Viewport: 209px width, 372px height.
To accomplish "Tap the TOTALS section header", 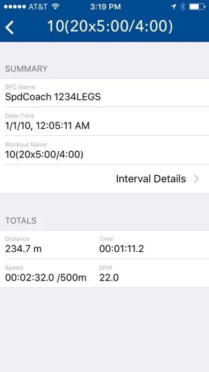I will click(x=21, y=221).
